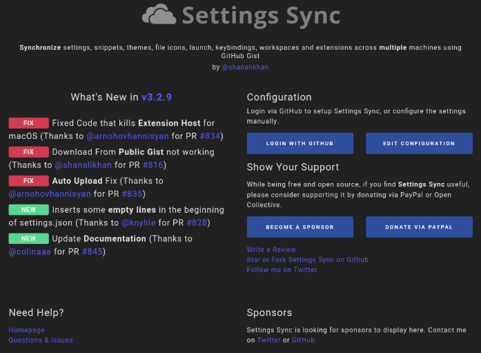Open the @knyhle contributor link
Viewport: 481px width, 353px height.
(x=138, y=222)
